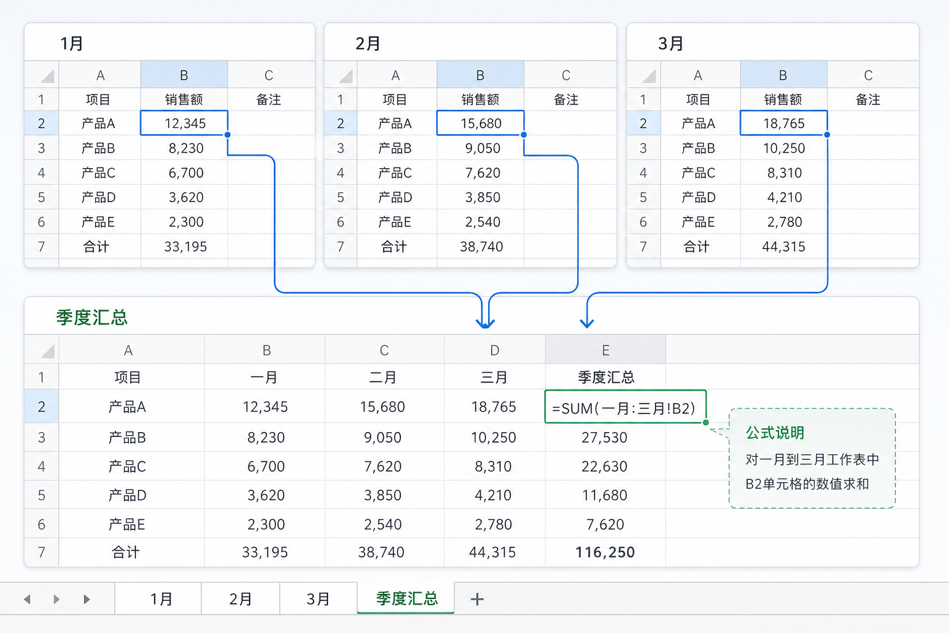
Task: Click 4,210 in 3月 sheet
Action: click(x=783, y=197)
